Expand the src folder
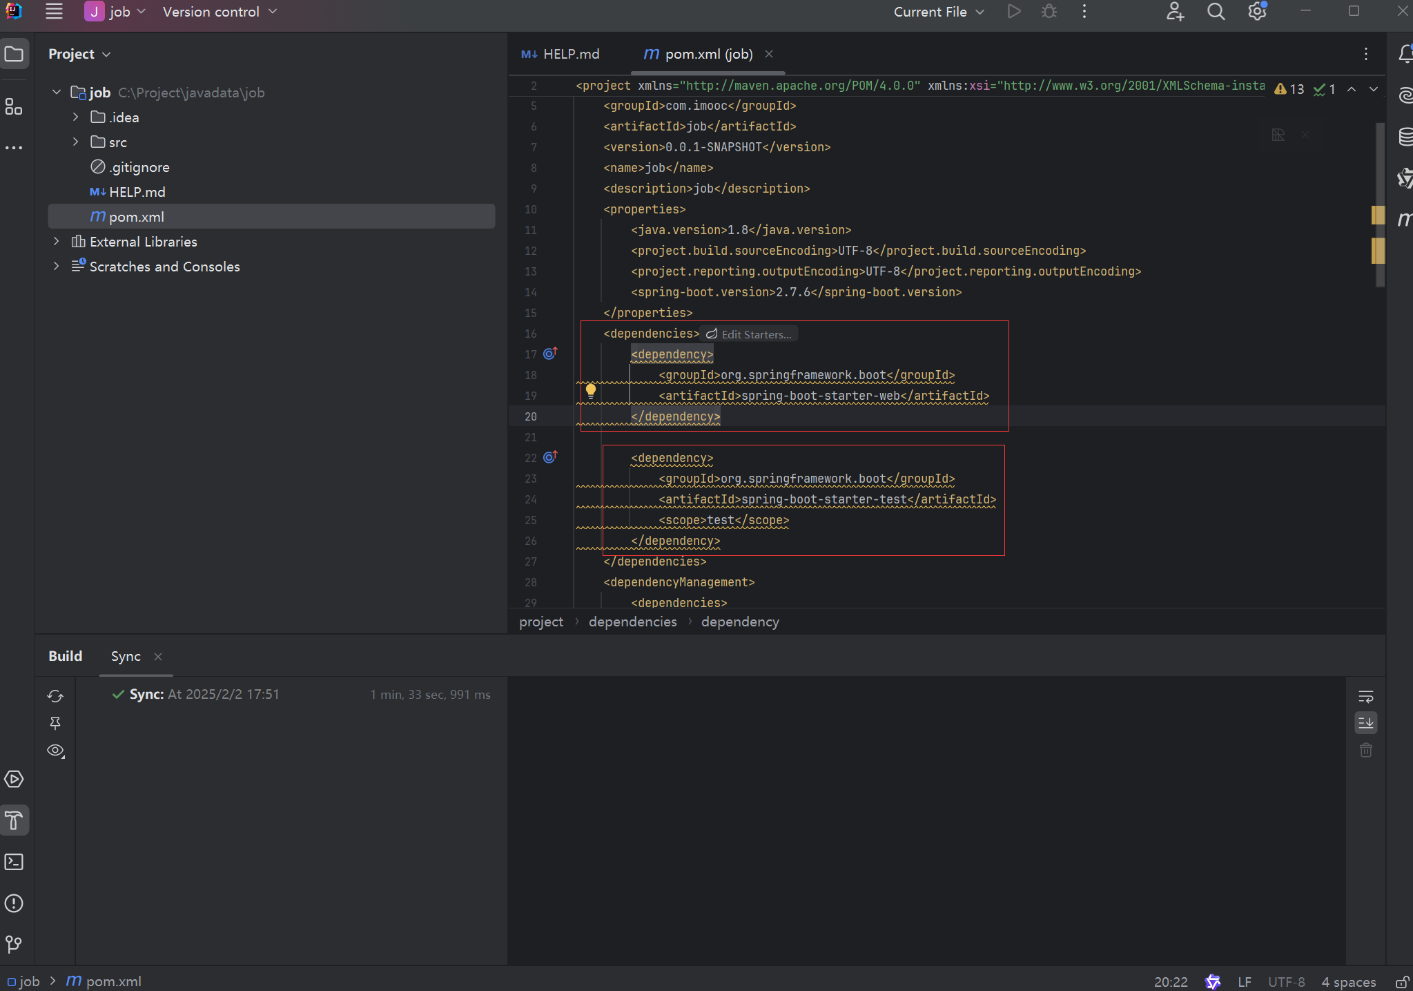Screen dimensions: 1413x991 tap(75, 142)
